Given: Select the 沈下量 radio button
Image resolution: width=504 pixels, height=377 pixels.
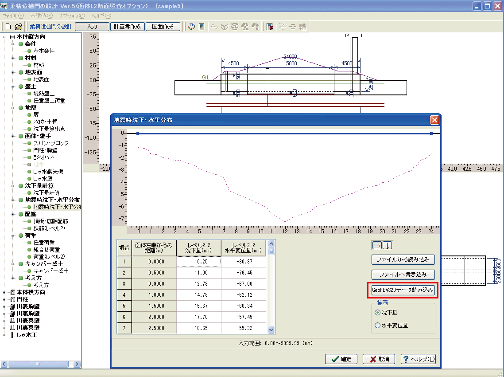Looking at the screenshot, I should 378,313.
